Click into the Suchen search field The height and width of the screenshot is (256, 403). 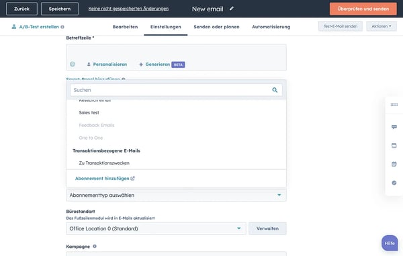(176, 90)
